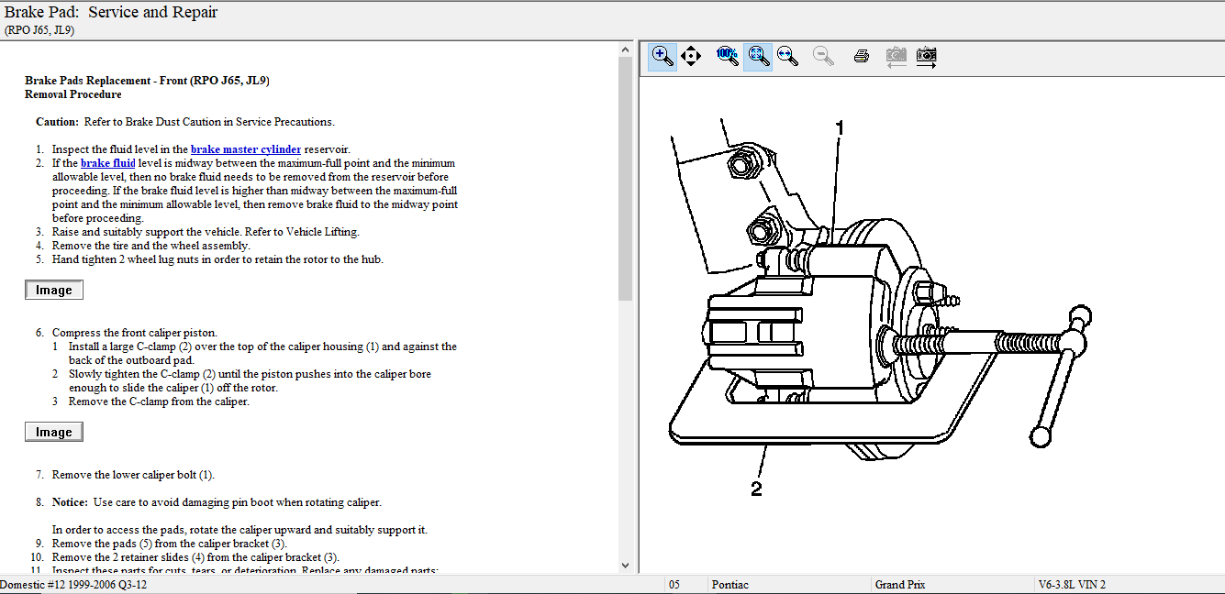Click the fit-to-window zoom icon

click(x=757, y=56)
